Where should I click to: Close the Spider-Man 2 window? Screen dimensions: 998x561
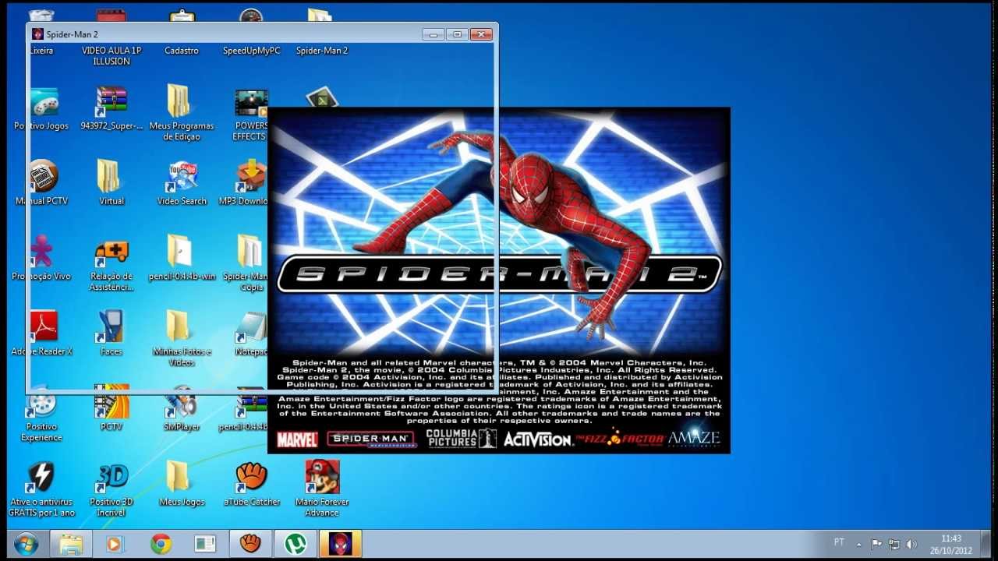pos(481,34)
